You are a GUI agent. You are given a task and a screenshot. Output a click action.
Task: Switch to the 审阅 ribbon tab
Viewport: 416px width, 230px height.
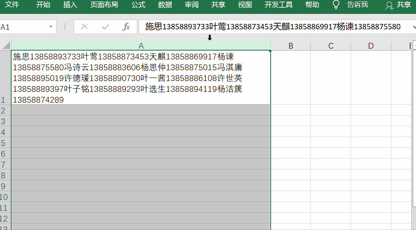[x=191, y=5]
